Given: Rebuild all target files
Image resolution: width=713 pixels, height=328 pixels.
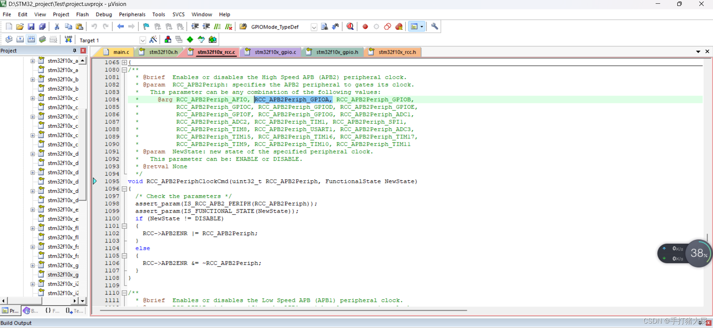Looking at the screenshot, I should 31,39.
